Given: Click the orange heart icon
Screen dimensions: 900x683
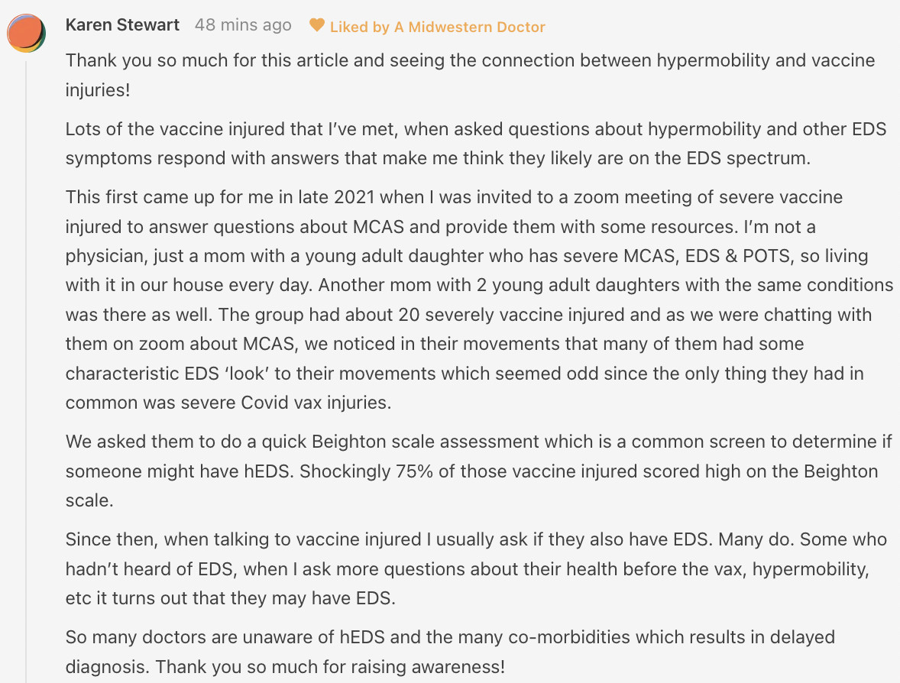Looking at the screenshot, I should (x=317, y=25).
